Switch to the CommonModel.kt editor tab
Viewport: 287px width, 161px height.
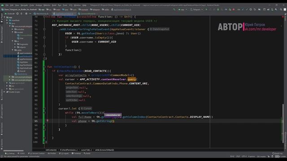(x=88, y=13)
